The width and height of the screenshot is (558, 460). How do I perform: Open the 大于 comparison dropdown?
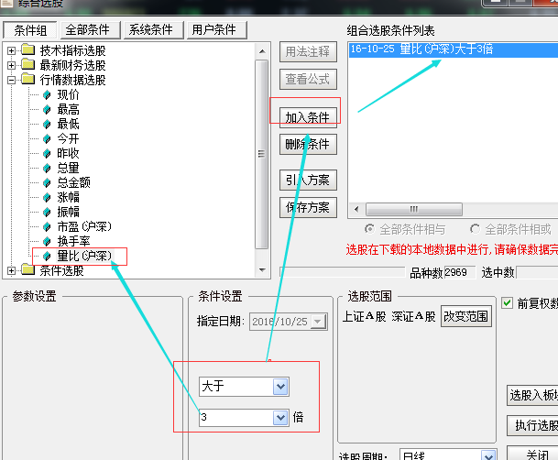click(280, 387)
